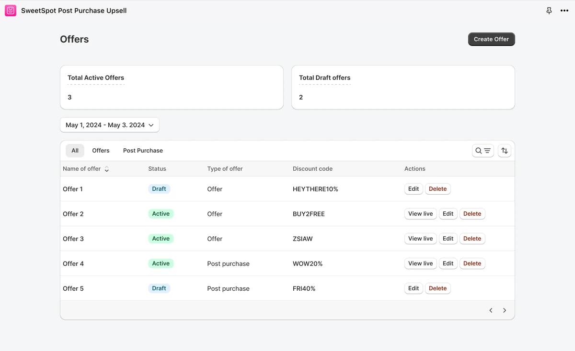Delete Offer 4

(x=472, y=263)
